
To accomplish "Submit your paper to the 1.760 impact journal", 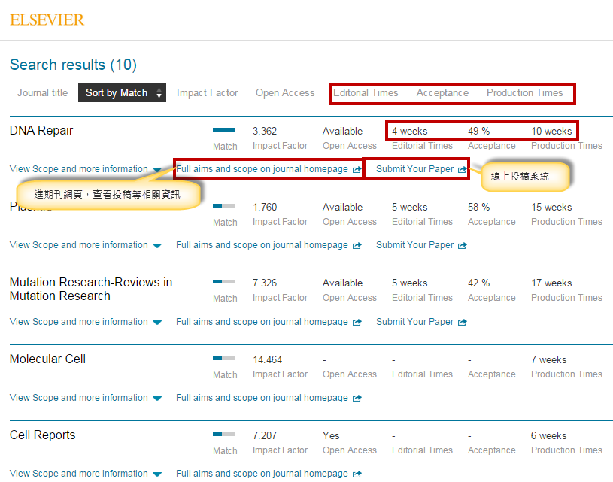I will (x=414, y=245).
